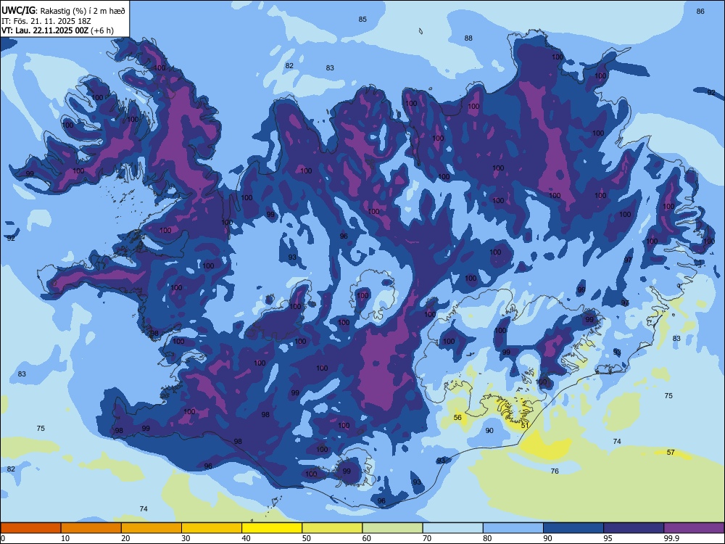Click the legend tick label 40
The width and height of the screenshot is (725, 544).
[246, 538]
